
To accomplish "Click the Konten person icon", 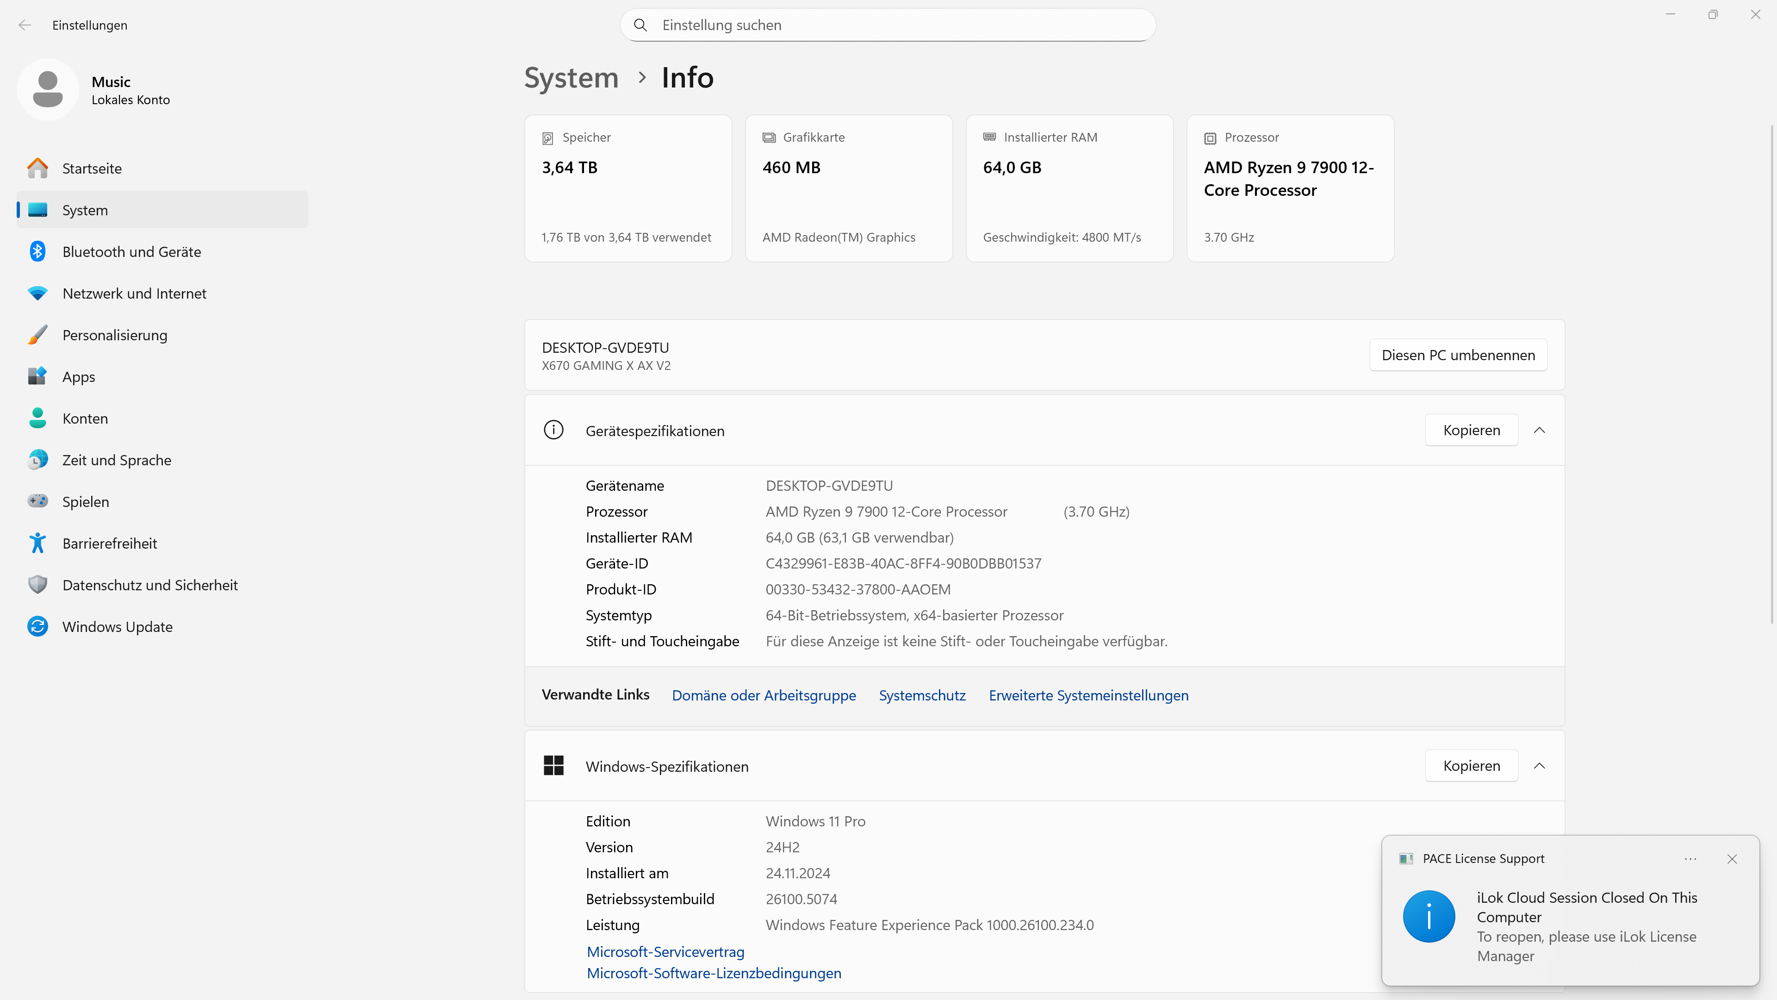I will coord(38,418).
